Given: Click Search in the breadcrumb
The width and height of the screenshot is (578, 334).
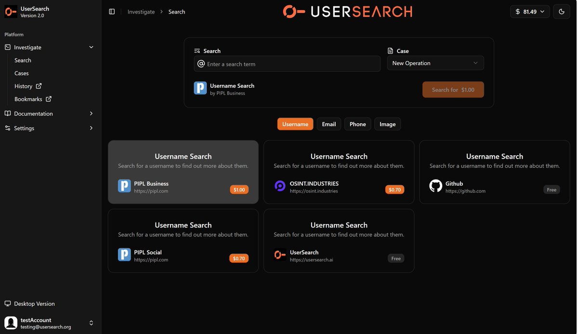Looking at the screenshot, I should (x=177, y=12).
